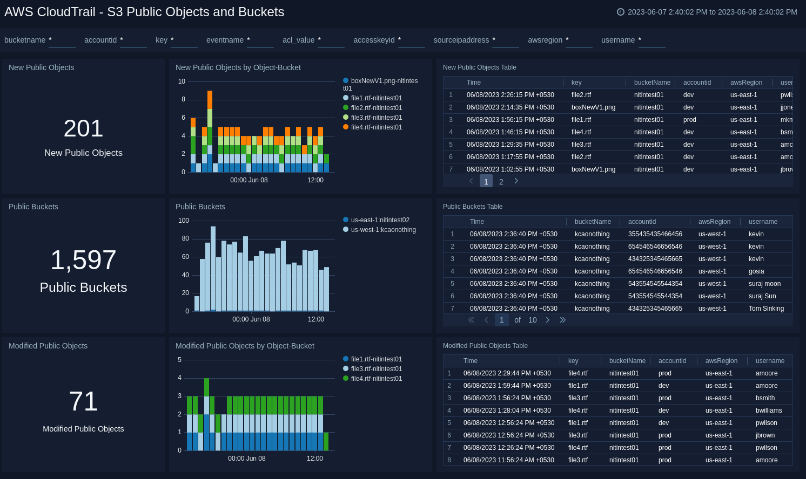Screen dimensions: 806x479
Task: Toggle us-east-1:nitintest02 legend entry
Action: [x=380, y=220]
